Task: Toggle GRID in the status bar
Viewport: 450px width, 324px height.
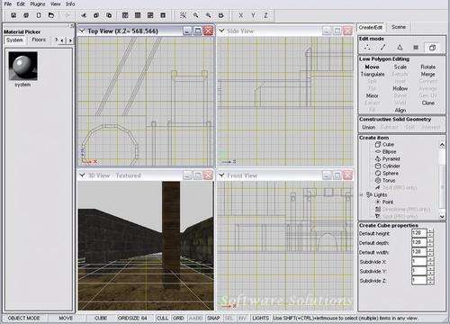Action: [x=178, y=318]
